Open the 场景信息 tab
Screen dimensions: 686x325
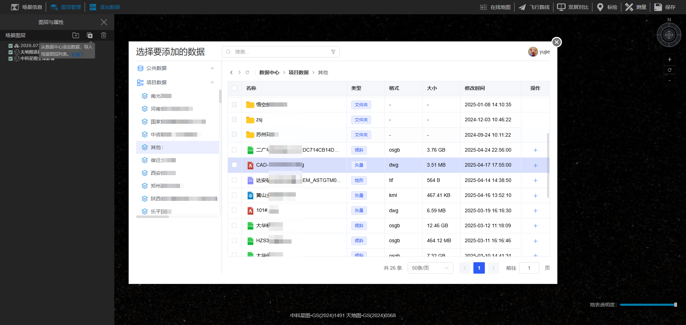[x=27, y=7]
